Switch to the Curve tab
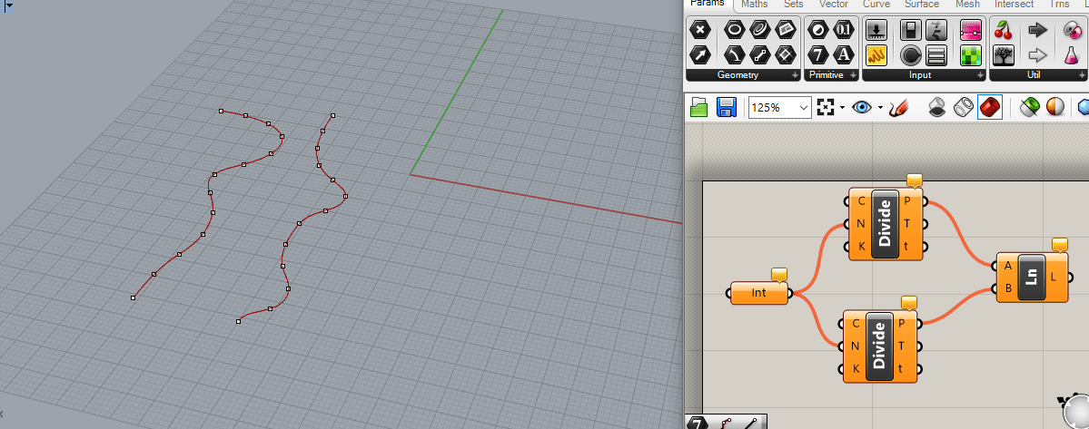Screen dimensions: 1089x429 877,5
